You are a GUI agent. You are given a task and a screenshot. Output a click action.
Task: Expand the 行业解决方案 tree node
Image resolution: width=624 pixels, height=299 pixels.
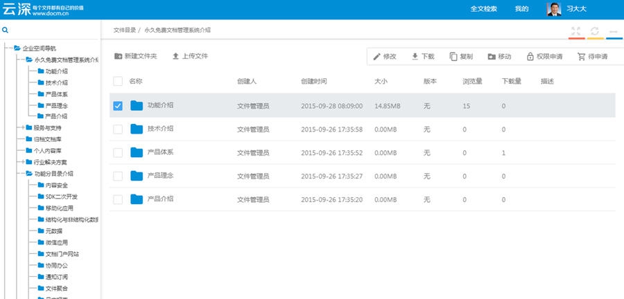(x=23, y=162)
